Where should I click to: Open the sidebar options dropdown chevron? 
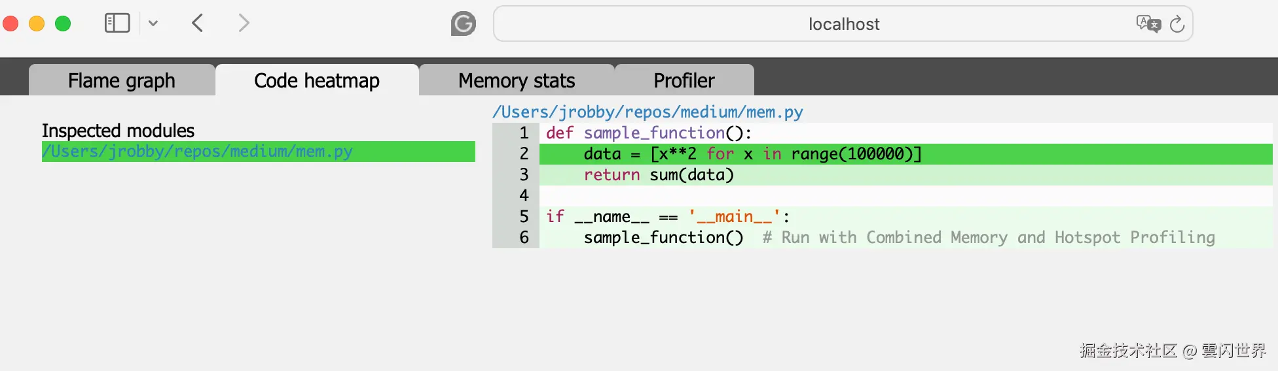point(153,24)
